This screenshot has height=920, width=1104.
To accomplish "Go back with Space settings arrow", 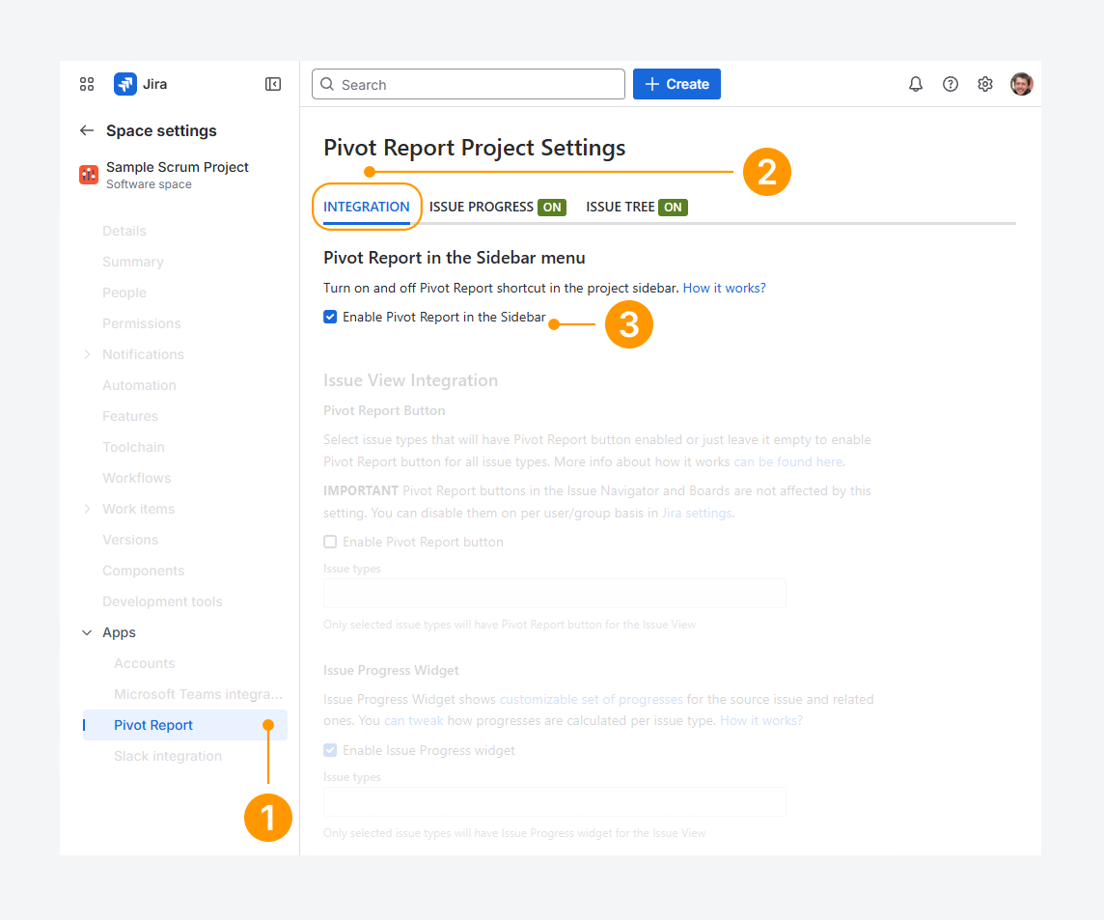I will click(87, 130).
